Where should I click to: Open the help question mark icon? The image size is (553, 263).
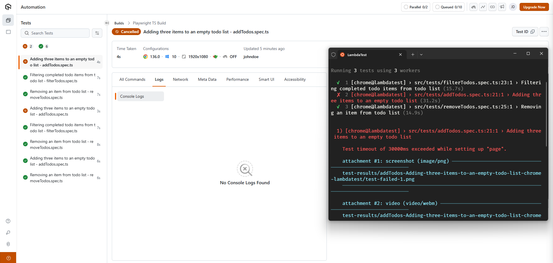point(8,221)
